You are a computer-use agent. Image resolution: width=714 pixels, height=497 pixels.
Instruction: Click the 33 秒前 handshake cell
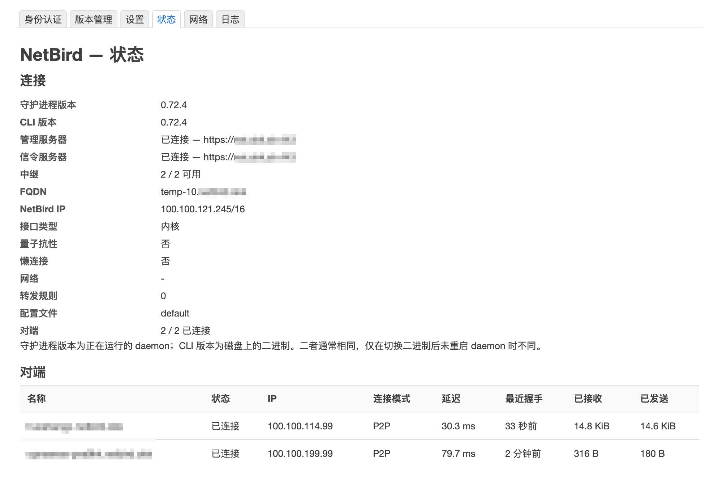coord(521,426)
